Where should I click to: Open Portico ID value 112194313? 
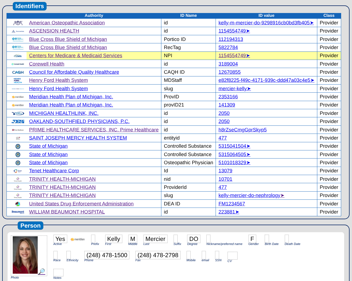(x=231, y=39)
